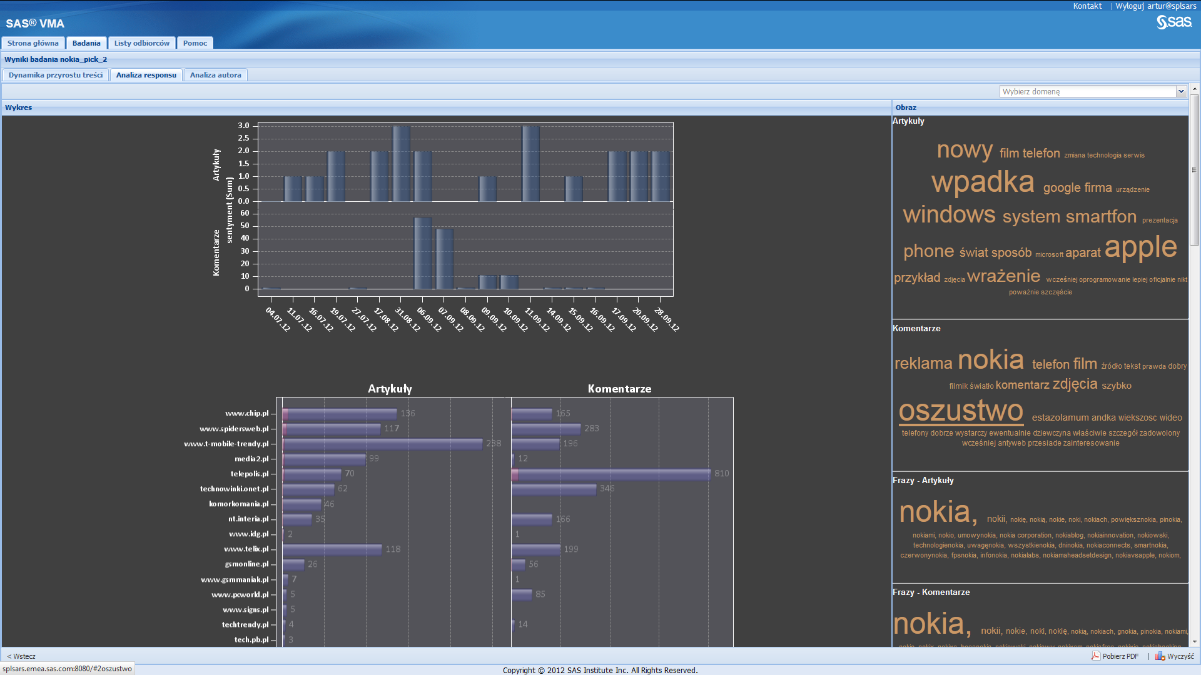Viewport: 1201px width, 675px height.
Task: Click the 31.08.12 articles chart bar
Action: point(401,164)
